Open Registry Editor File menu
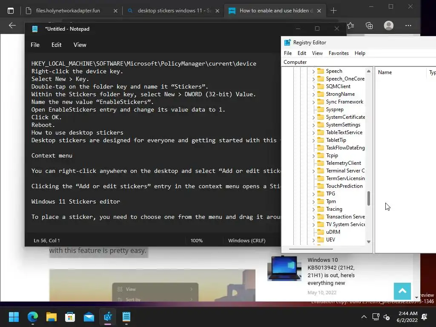The width and height of the screenshot is (436, 327). [x=288, y=53]
